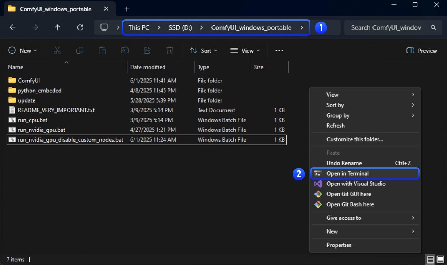Viewport: 447px width, 265px height.
Task: Open the Sort options dropdown
Action: click(x=204, y=50)
